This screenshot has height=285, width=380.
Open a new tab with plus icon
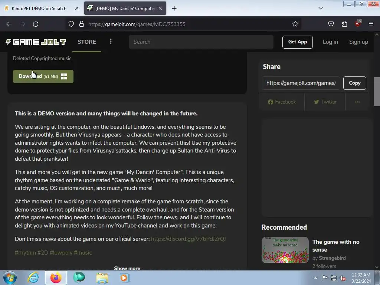click(174, 9)
